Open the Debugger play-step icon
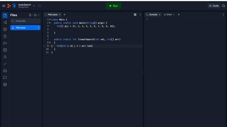This screenshot has width=227, height=127. (x=5, y=43)
